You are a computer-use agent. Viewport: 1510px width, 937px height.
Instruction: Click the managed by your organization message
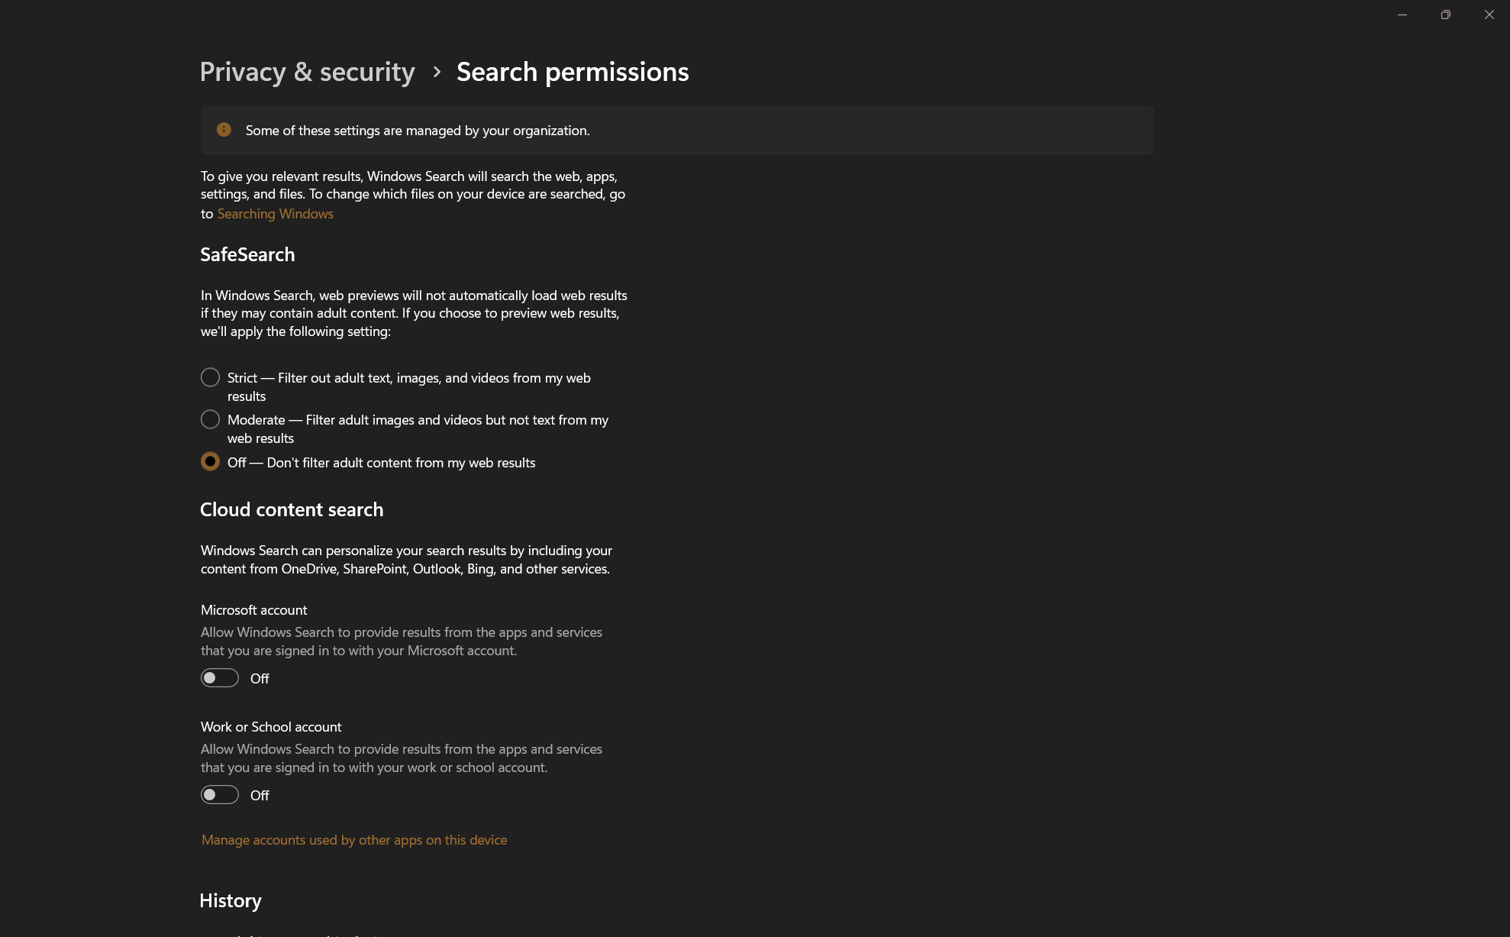point(418,131)
